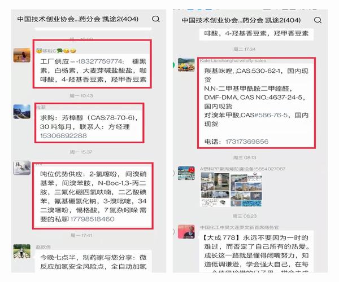Select the 羰基咪唑 chemical supply message bubble
The image size is (339, 282).
(256, 105)
